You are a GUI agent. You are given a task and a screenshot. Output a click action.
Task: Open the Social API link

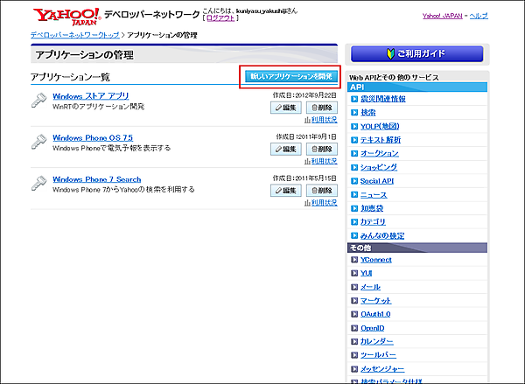click(377, 181)
